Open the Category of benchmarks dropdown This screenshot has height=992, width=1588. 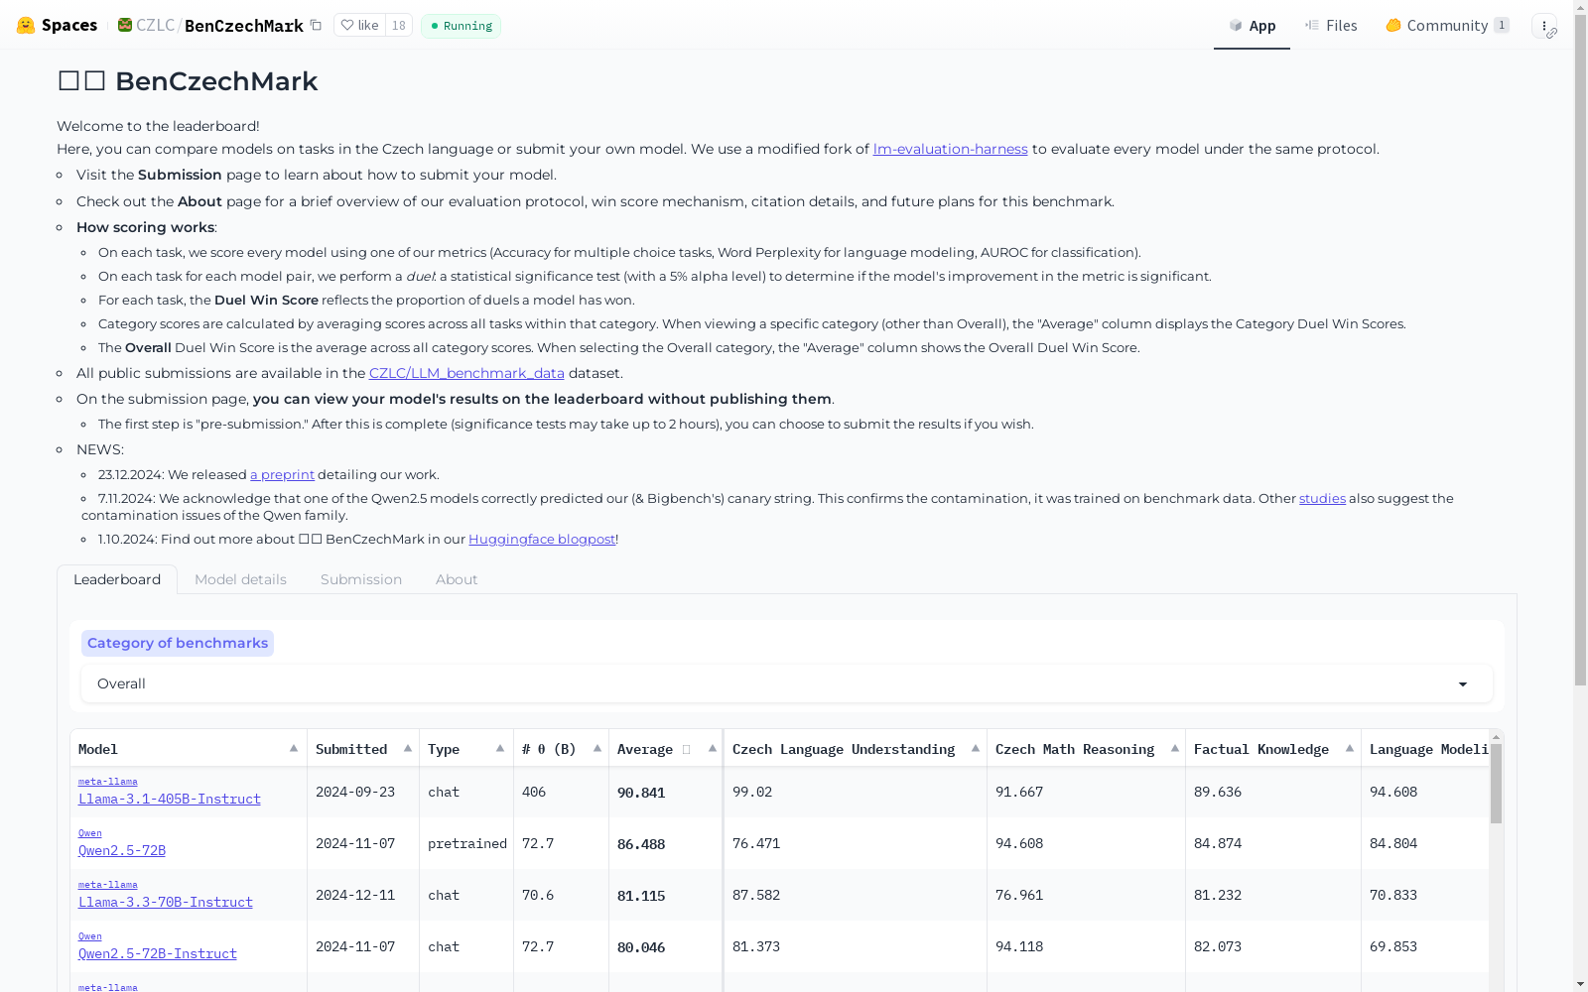pyautogui.click(x=786, y=683)
